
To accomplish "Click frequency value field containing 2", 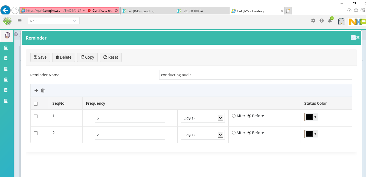I will click(130, 135).
